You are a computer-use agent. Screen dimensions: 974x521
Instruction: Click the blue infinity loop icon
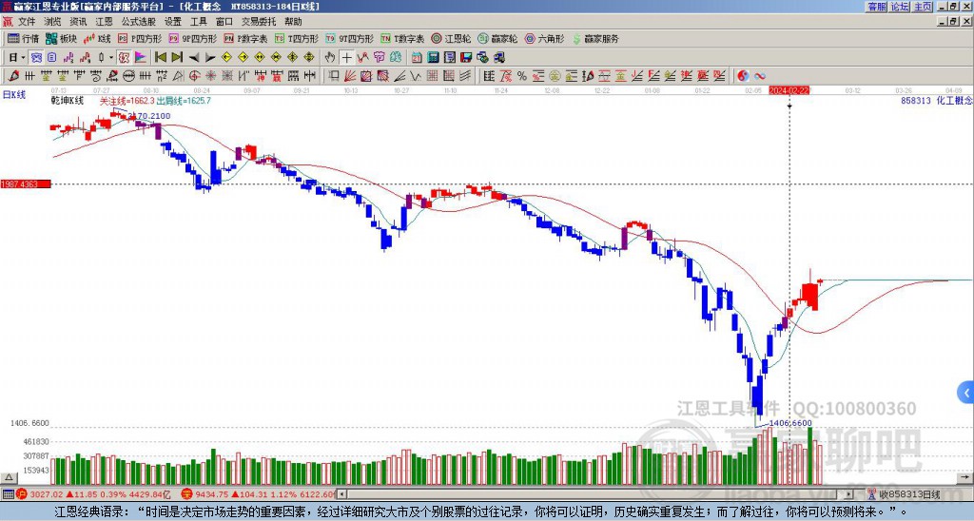(x=760, y=76)
